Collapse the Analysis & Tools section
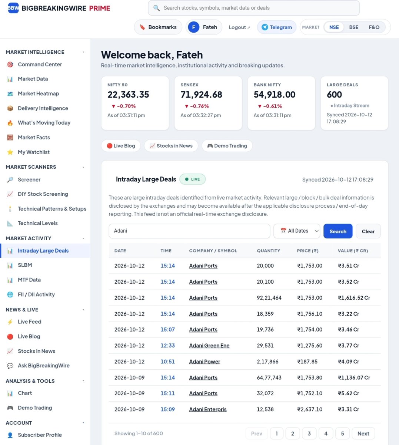This screenshot has width=399, height=445. pyautogui.click(x=83, y=381)
